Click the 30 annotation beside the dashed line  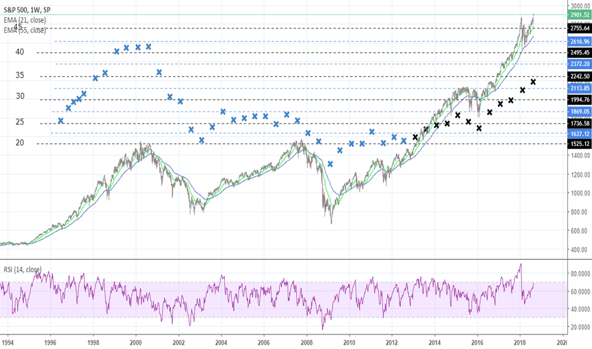(20, 96)
